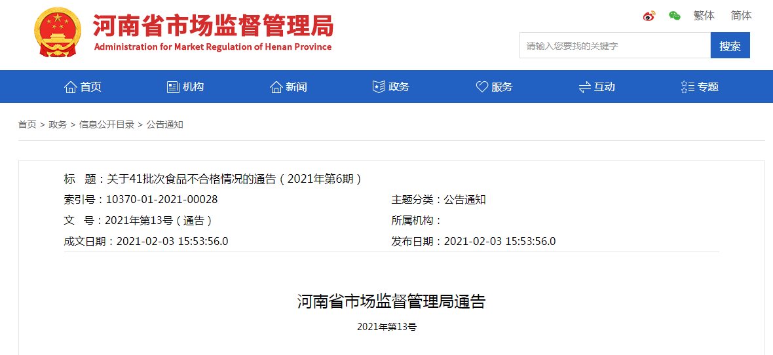Click the 所属机构 label
Image resolution: width=773 pixels, height=355 pixels.
point(417,220)
